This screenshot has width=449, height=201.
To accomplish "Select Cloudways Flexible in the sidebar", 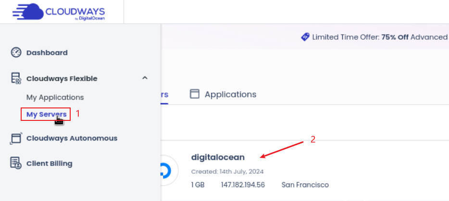I will [x=62, y=79].
